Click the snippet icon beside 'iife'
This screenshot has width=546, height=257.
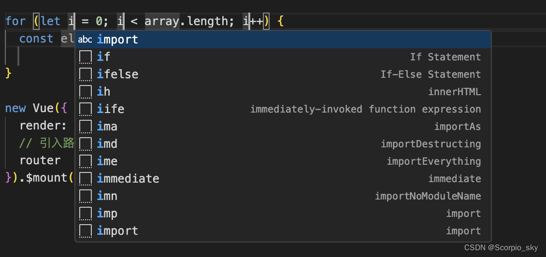coord(86,109)
